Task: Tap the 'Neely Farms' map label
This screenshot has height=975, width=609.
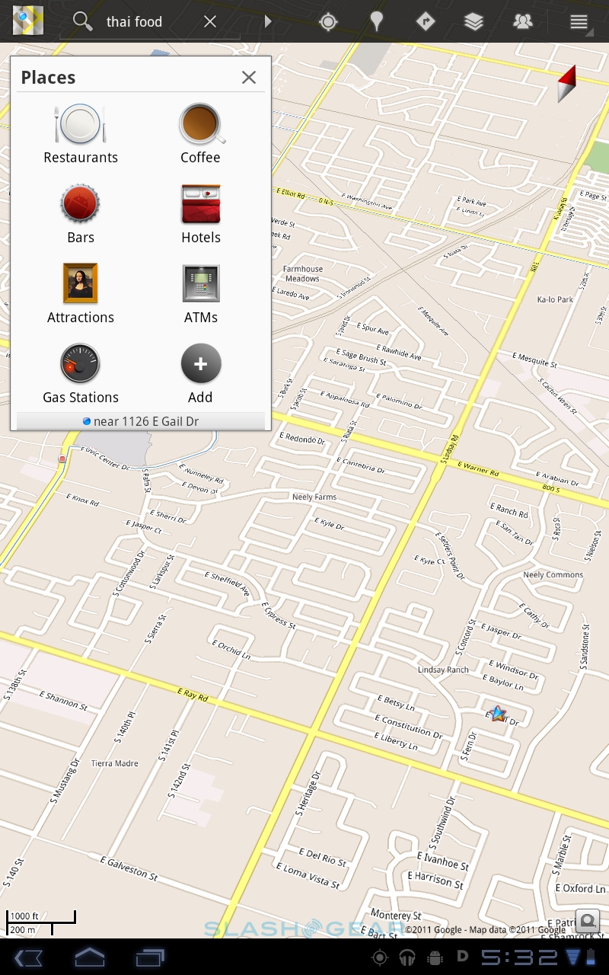Action: [314, 497]
